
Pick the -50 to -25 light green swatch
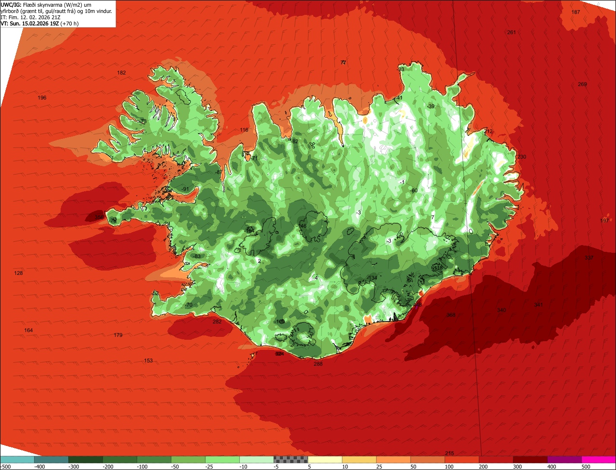click(x=188, y=459)
